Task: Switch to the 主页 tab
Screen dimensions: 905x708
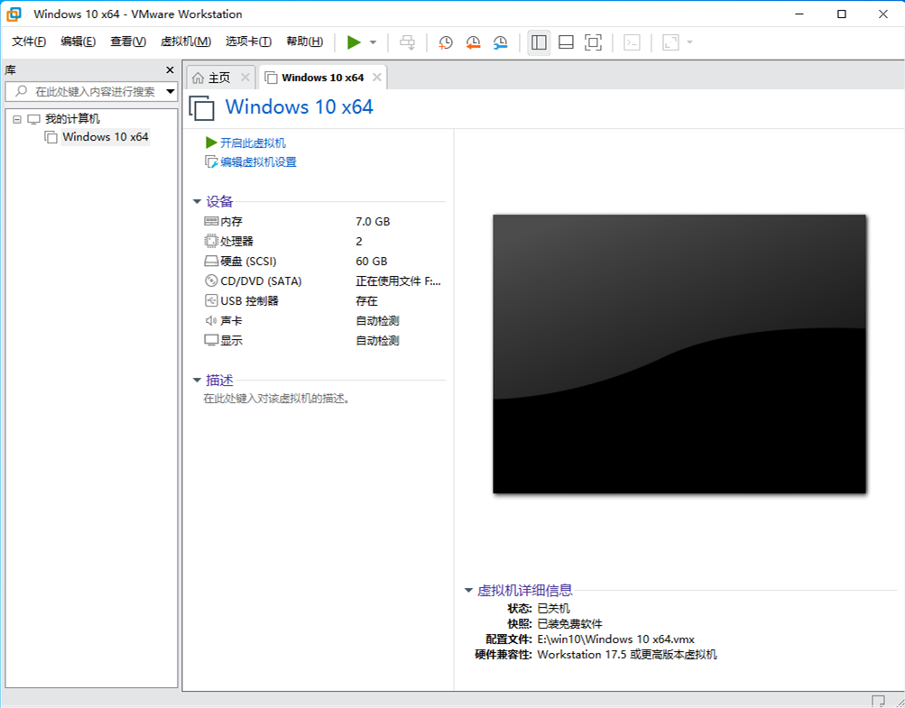Action: [x=219, y=77]
